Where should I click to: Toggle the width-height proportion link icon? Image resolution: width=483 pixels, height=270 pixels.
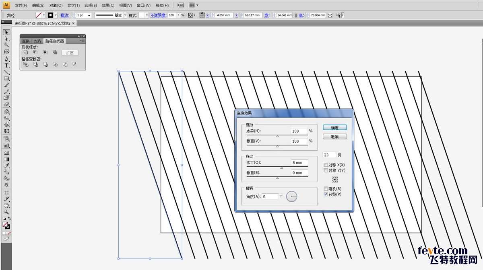tap(296, 15)
